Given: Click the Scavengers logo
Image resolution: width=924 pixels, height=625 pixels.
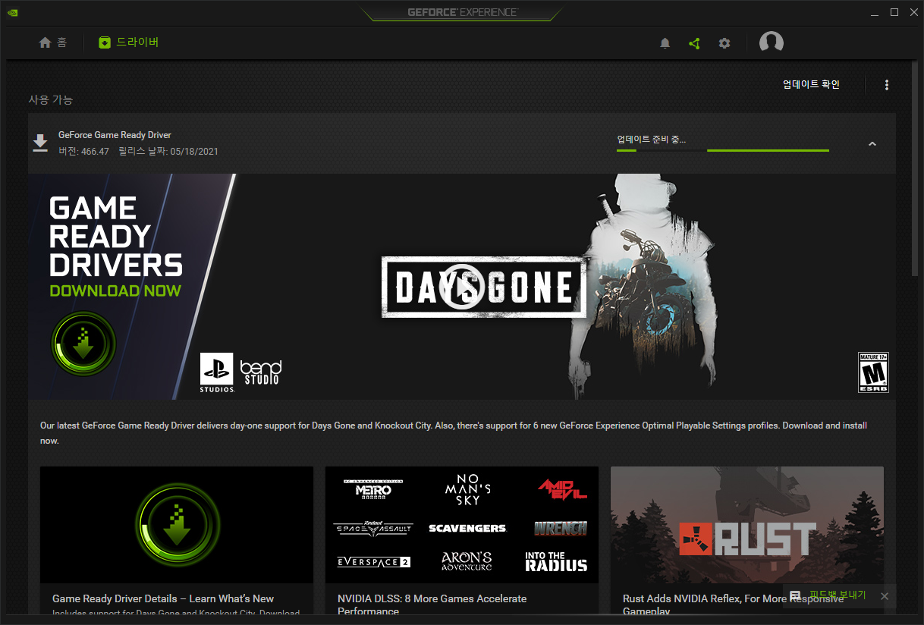Looking at the screenshot, I should [467, 528].
